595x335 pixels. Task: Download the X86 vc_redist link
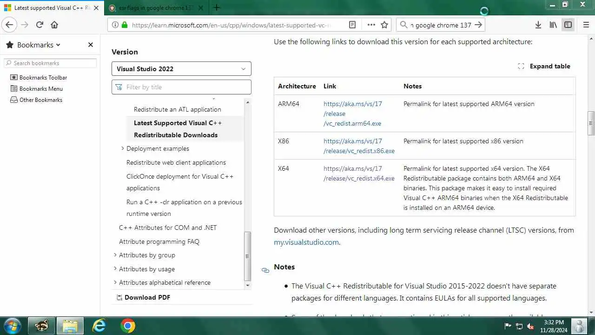coord(359,146)
